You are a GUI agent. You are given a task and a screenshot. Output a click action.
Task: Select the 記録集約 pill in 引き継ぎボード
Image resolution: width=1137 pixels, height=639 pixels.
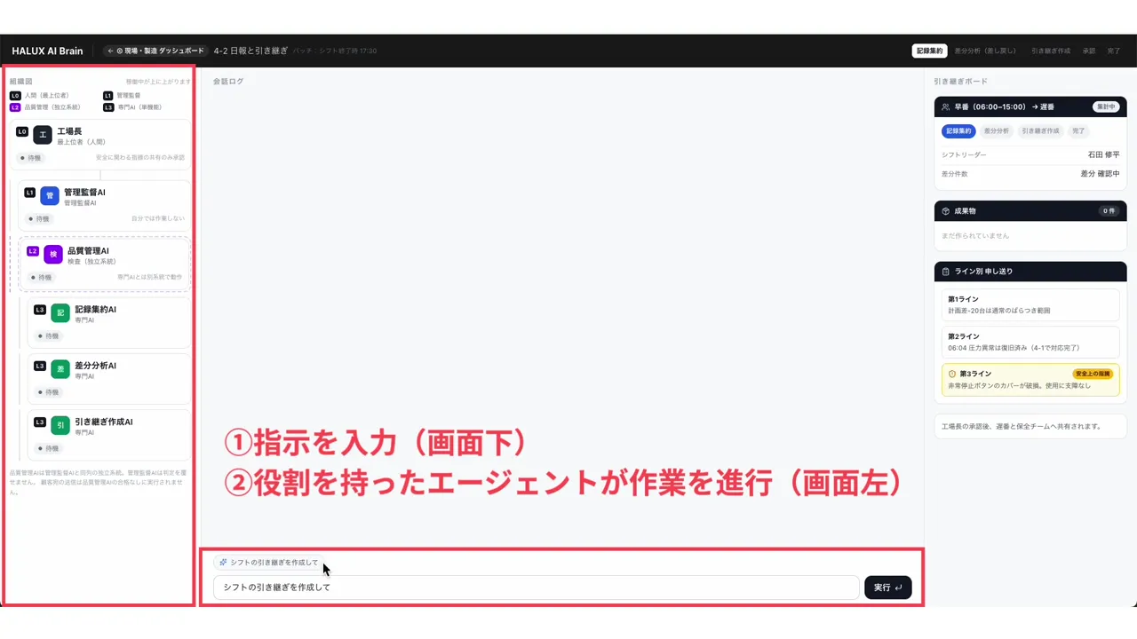958,131
